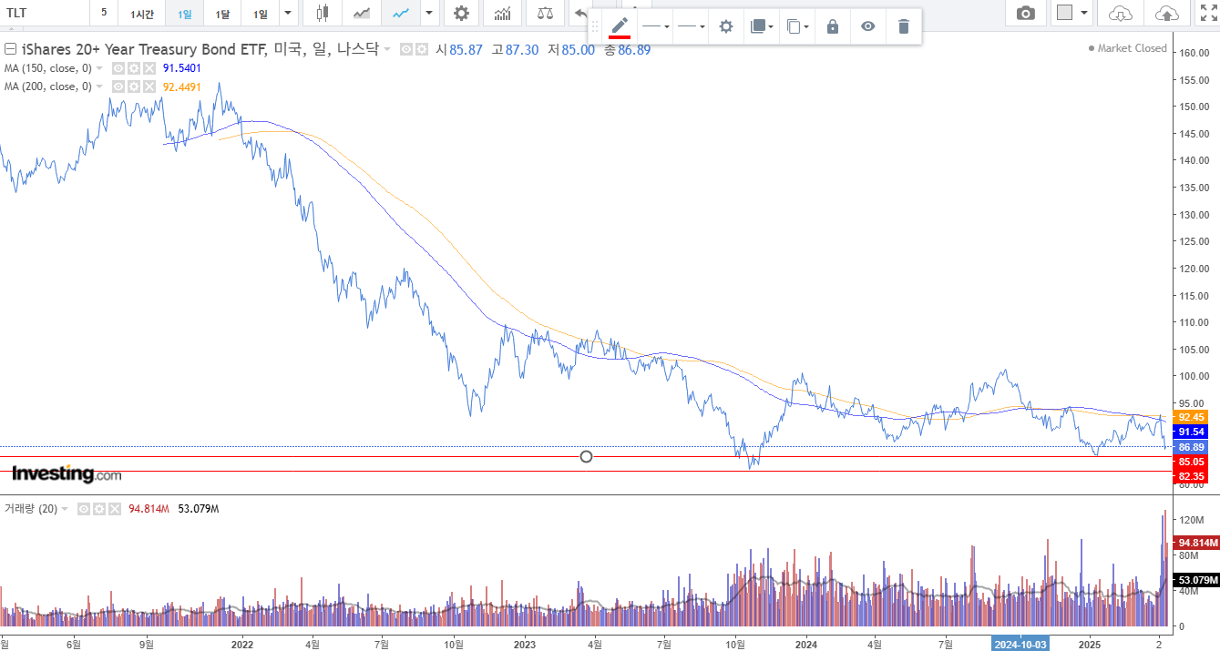Collapse legend with box icon before iShares
This screenshot has width=1220, height=651.
(x=11, y=49)
